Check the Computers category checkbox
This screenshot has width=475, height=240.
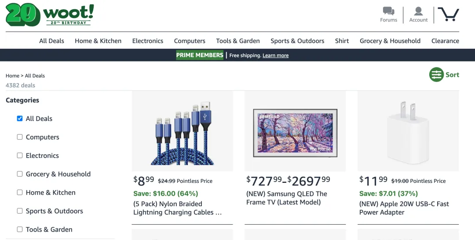tap(20, 137)
